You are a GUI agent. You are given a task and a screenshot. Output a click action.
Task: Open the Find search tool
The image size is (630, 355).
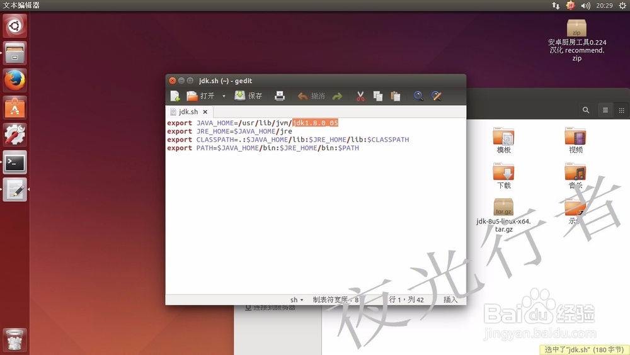click(x=418, y=96)
